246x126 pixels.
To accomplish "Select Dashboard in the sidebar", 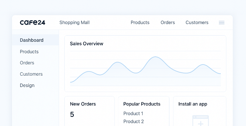I will [x=32, y=40].
